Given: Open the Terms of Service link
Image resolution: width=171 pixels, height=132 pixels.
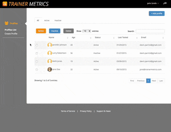Looking at the screenshot, I should (x=68, y=111).
